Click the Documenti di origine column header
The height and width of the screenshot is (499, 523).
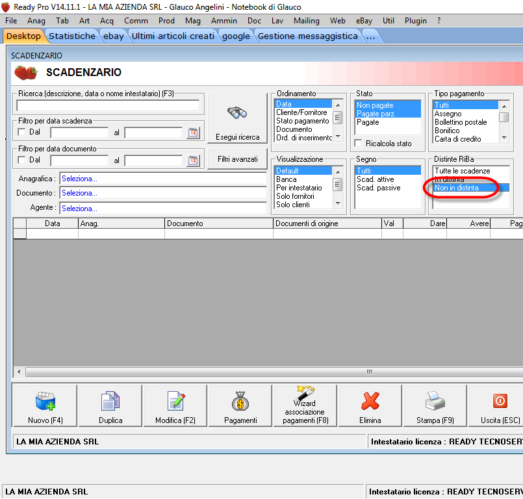327,224
